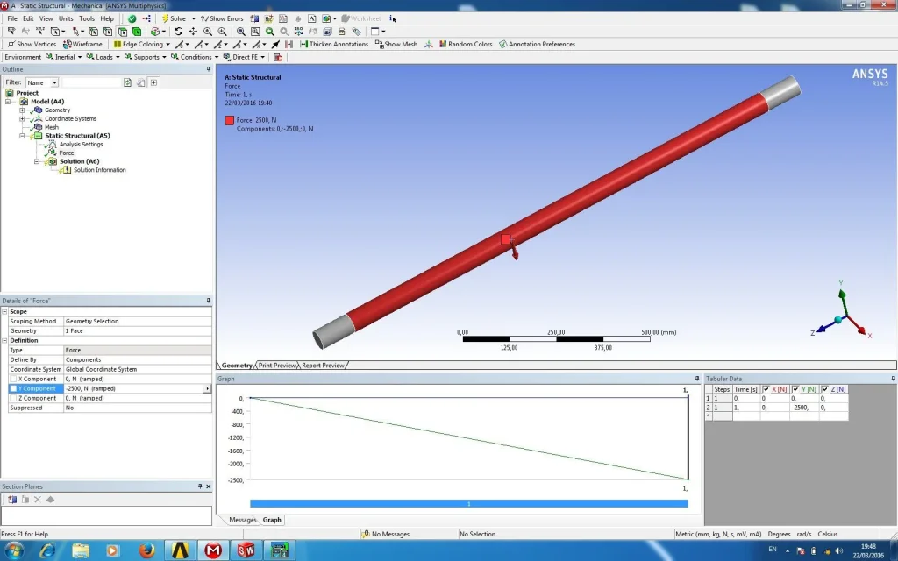Open the Filter Name dropdown
Viewport: 898px width, 561px height.
point(54,82)
